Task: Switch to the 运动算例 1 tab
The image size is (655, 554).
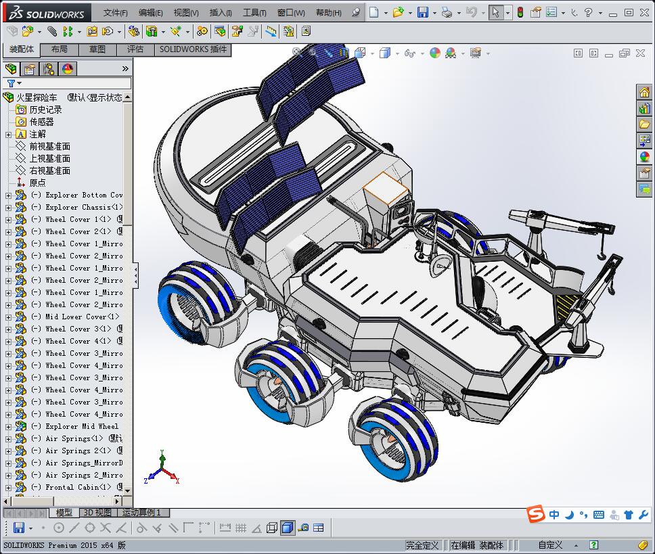Action: 141,513
